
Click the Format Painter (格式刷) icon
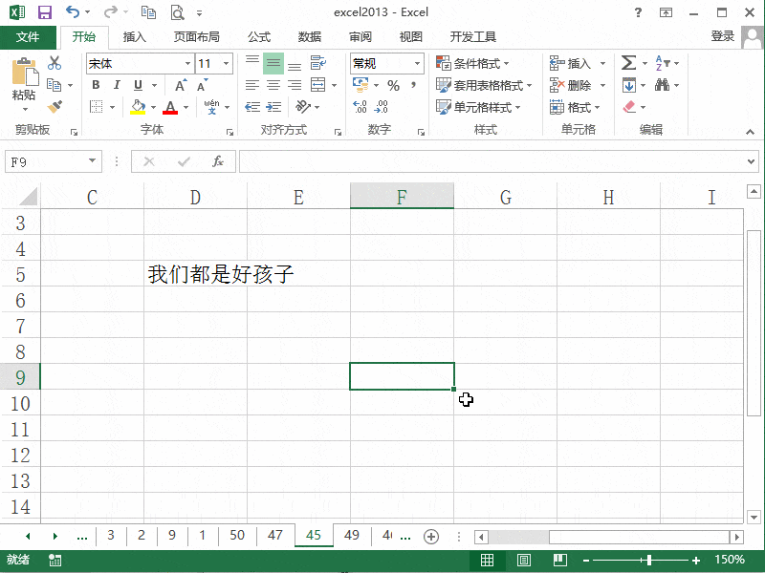click(x=55, y=106)
